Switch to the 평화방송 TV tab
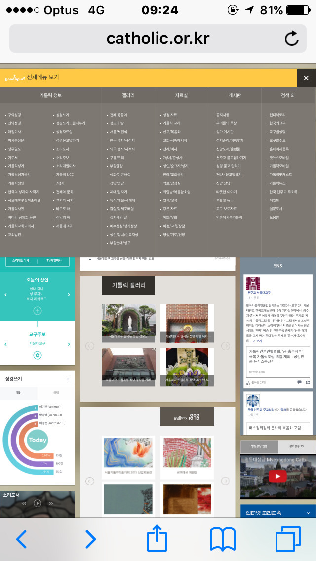Image resolution: width=316 pixels, height=561 pixels. tap(297, 446)
